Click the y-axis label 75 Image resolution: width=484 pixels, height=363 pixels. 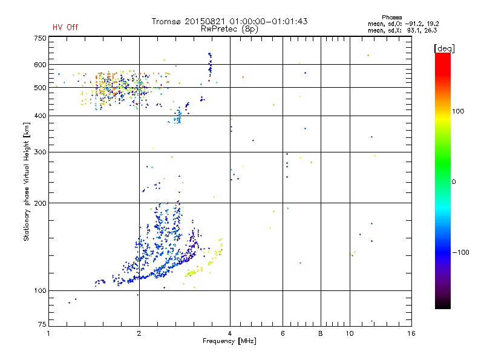42,324
